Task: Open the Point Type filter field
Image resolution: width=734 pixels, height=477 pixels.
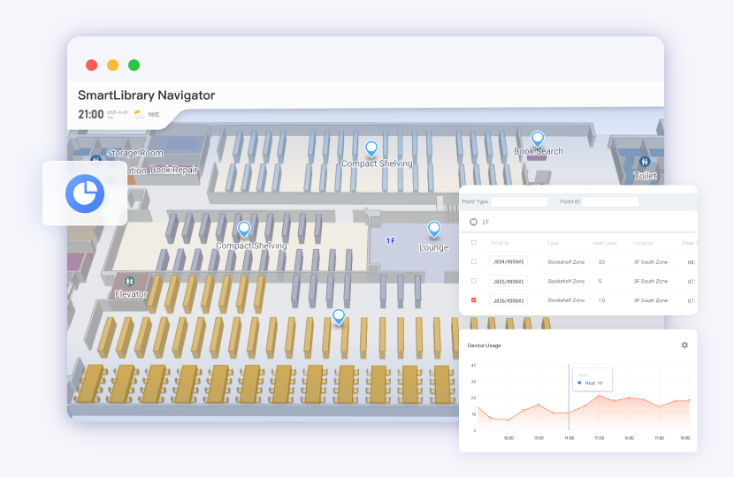Action: [519, 202]
